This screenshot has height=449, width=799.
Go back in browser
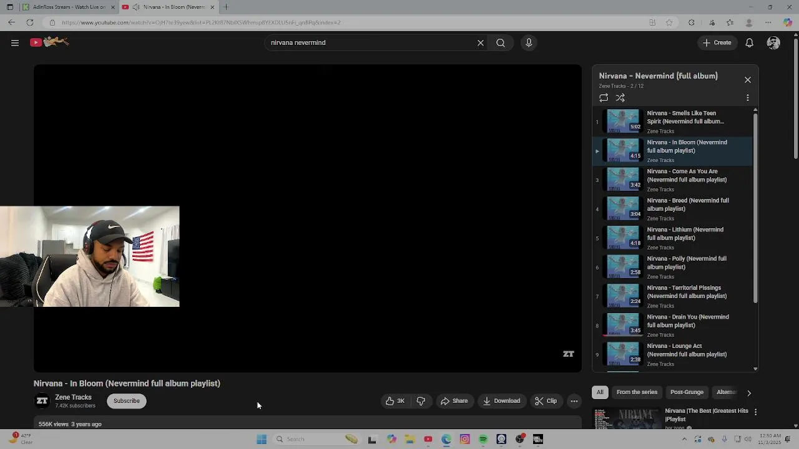11,22
